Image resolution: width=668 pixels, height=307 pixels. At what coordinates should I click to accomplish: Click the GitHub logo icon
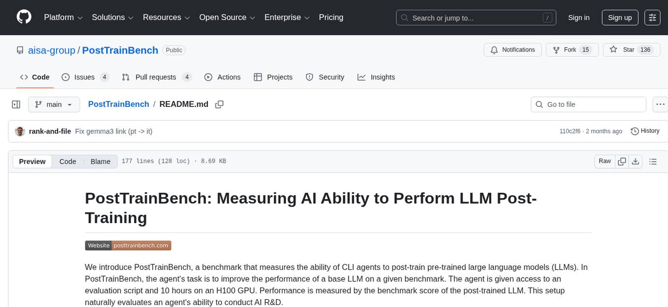[x=24, y=17]
